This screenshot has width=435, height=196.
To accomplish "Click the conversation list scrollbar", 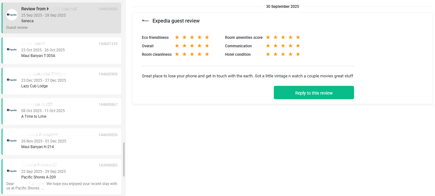I will click(x=124, y=159).
